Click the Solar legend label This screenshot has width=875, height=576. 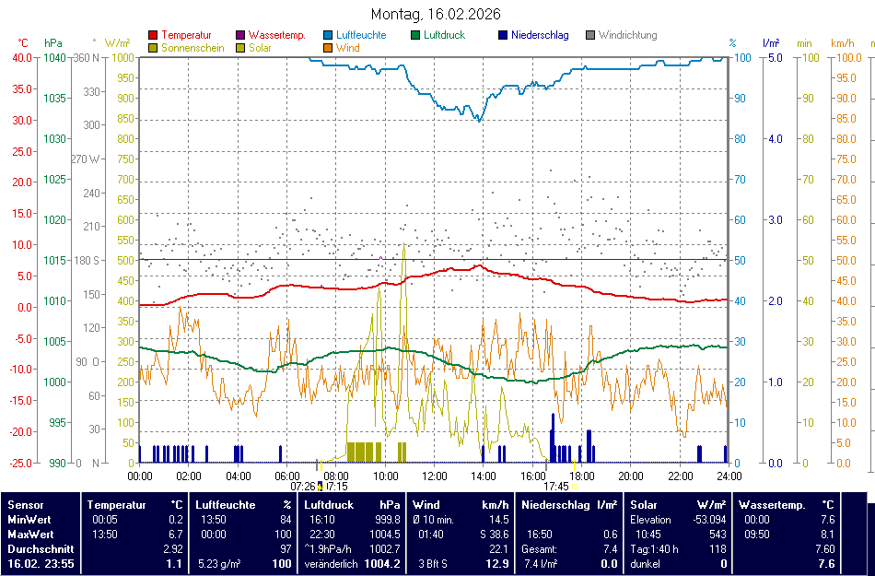tap(260, 48)
